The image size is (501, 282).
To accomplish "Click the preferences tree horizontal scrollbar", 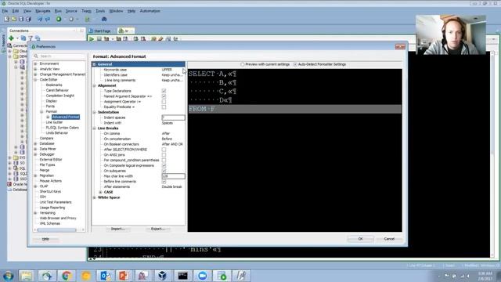I will (x=56, y=230).
